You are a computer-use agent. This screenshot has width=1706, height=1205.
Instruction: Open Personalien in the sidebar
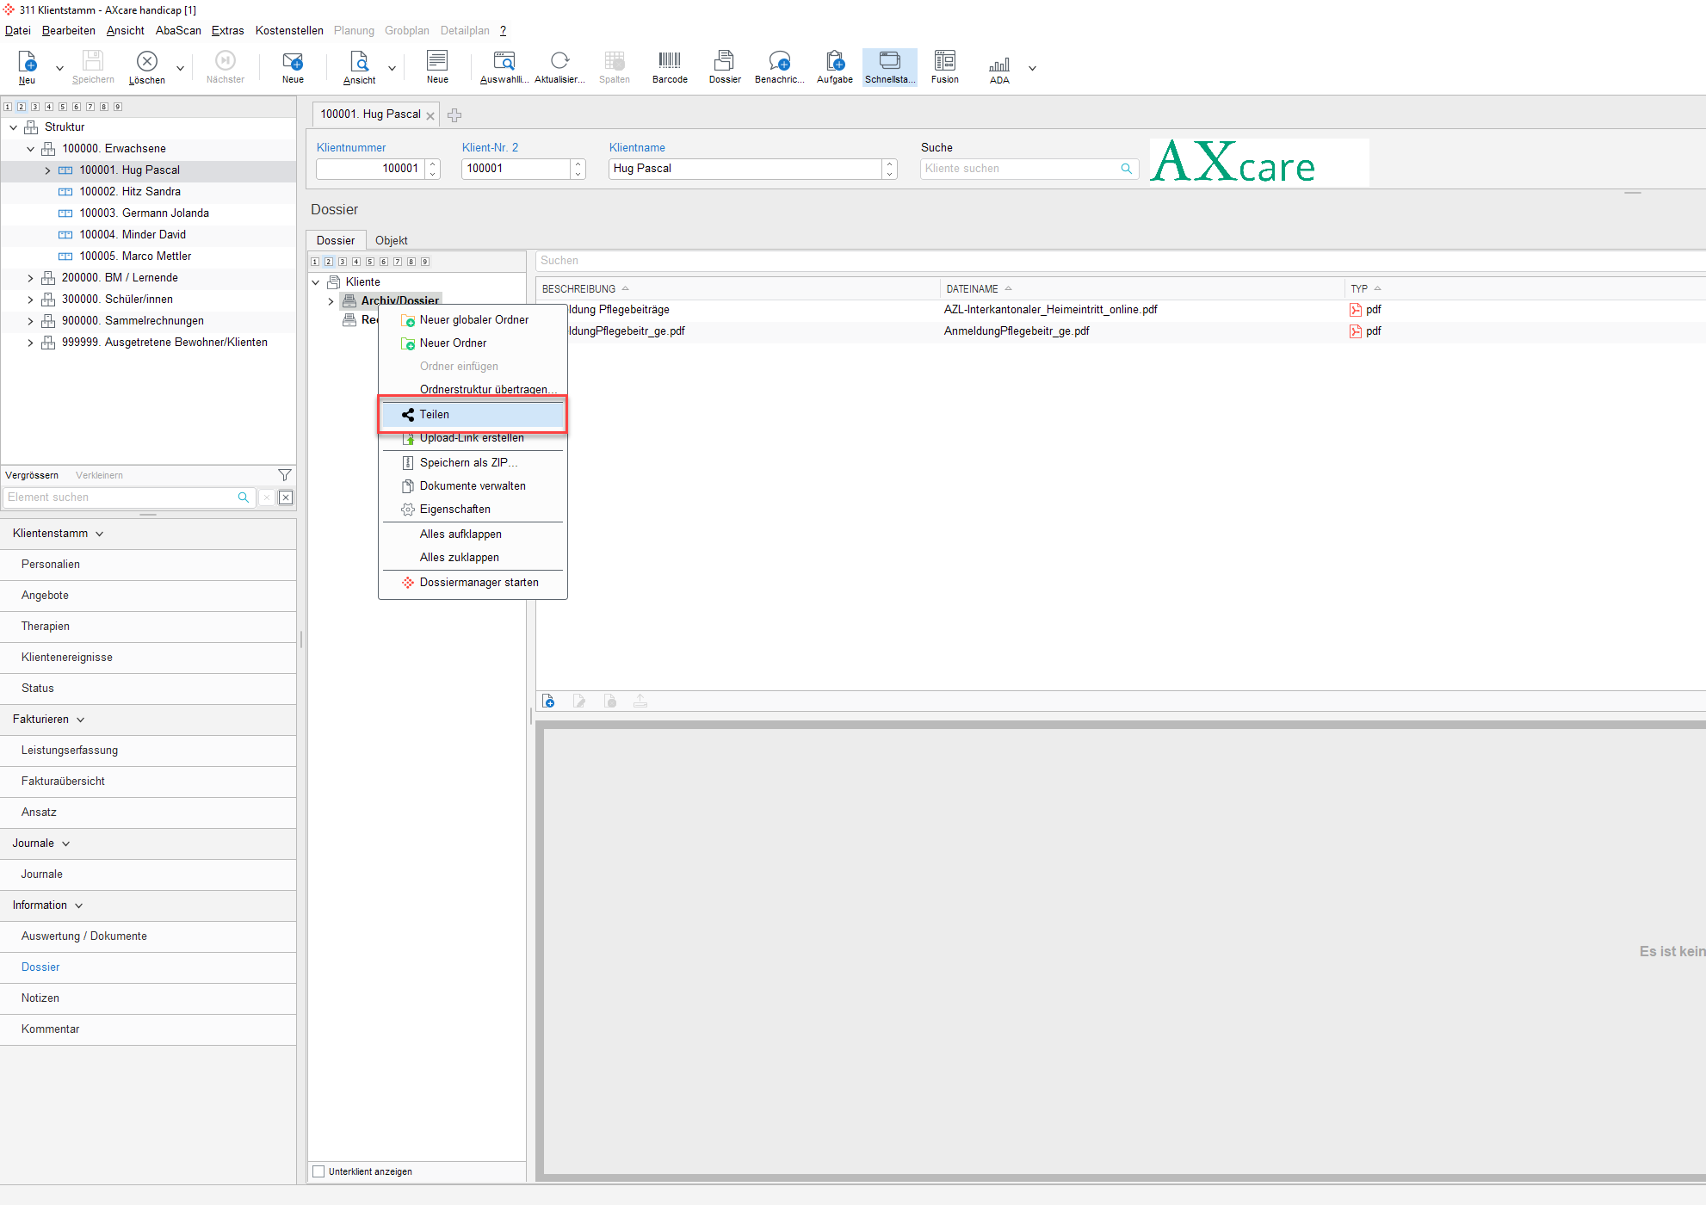point(51,565)
